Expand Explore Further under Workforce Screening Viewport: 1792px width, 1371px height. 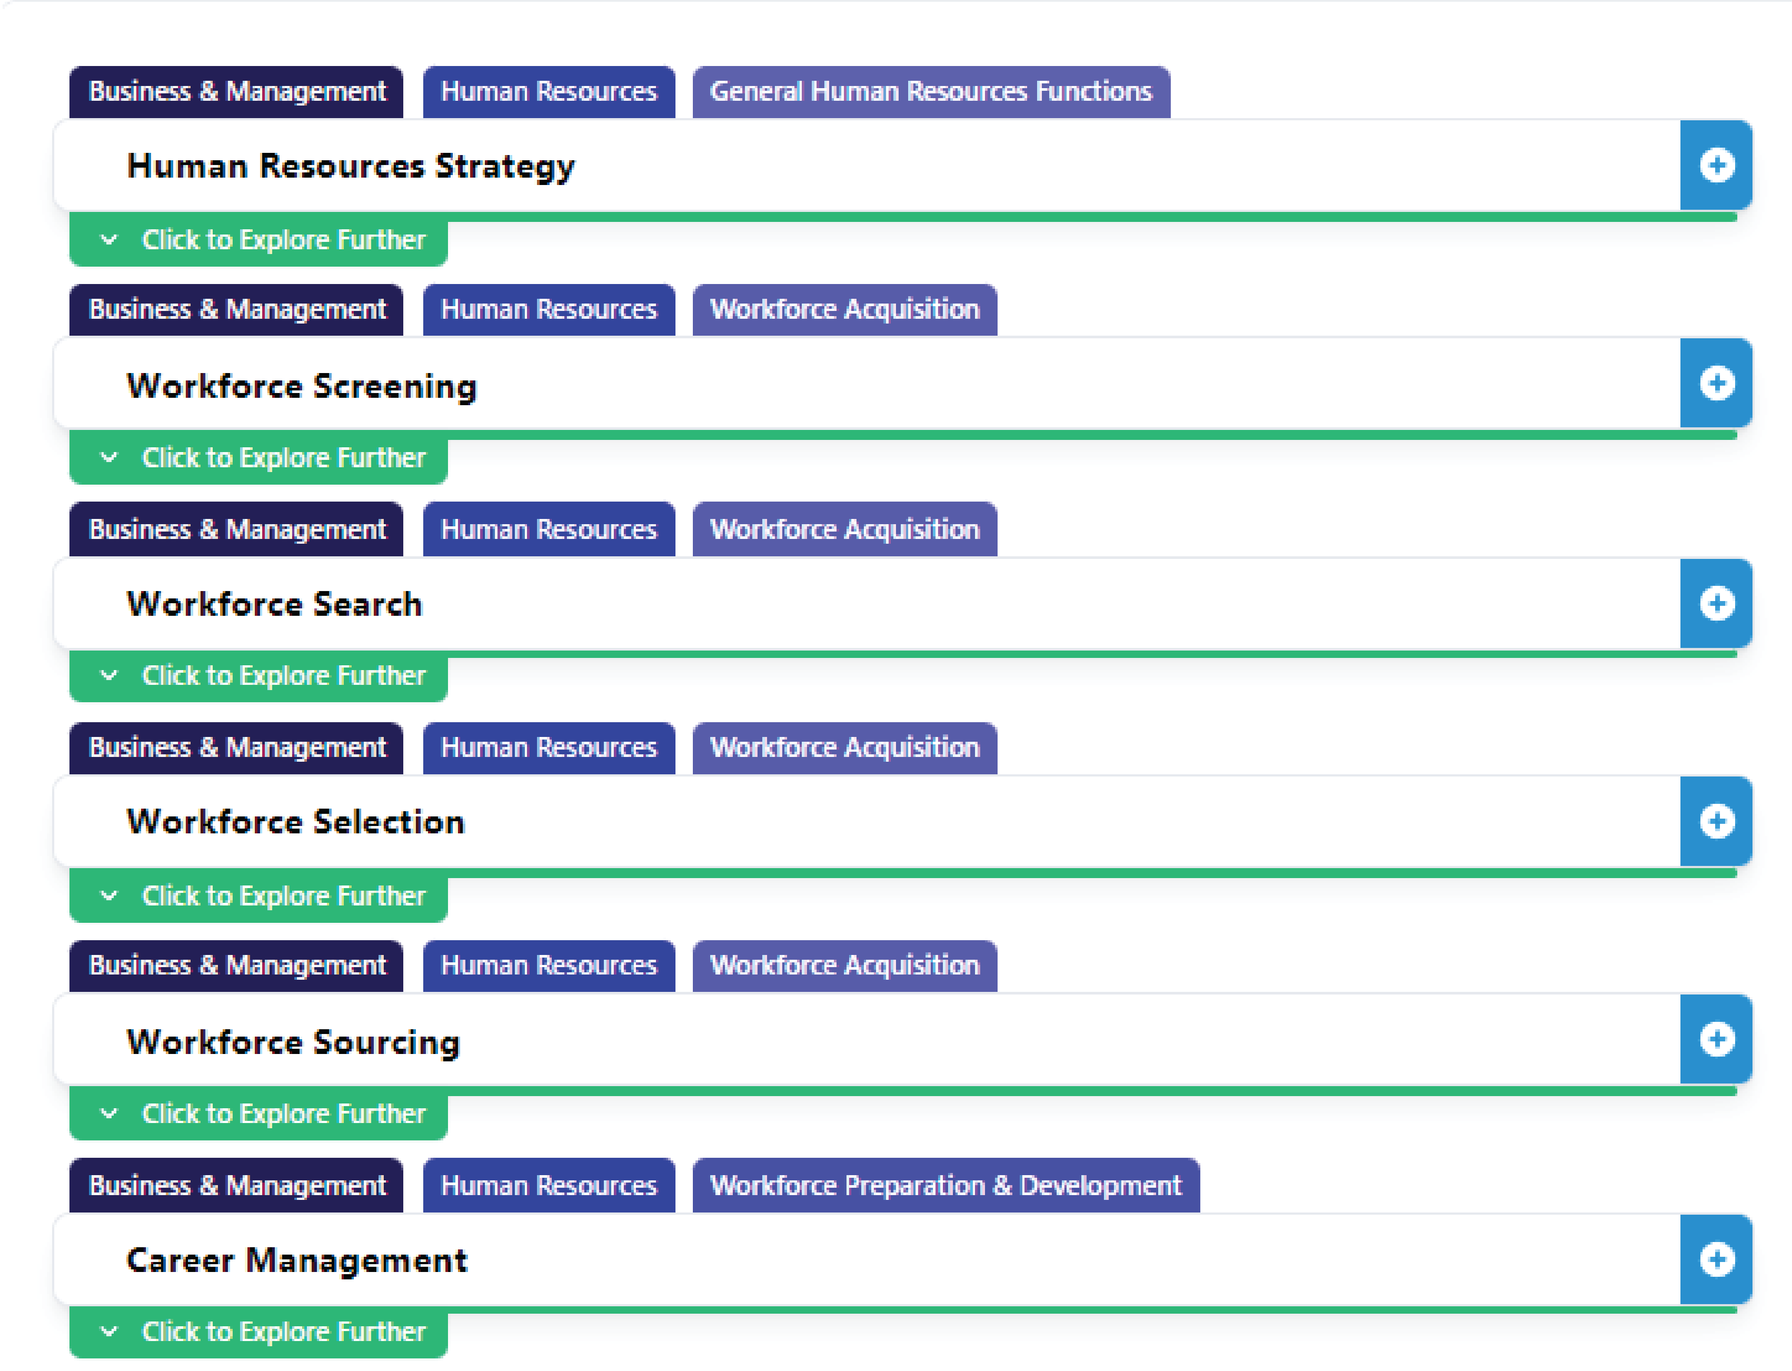pyautogui.click(x=259, y=459)
